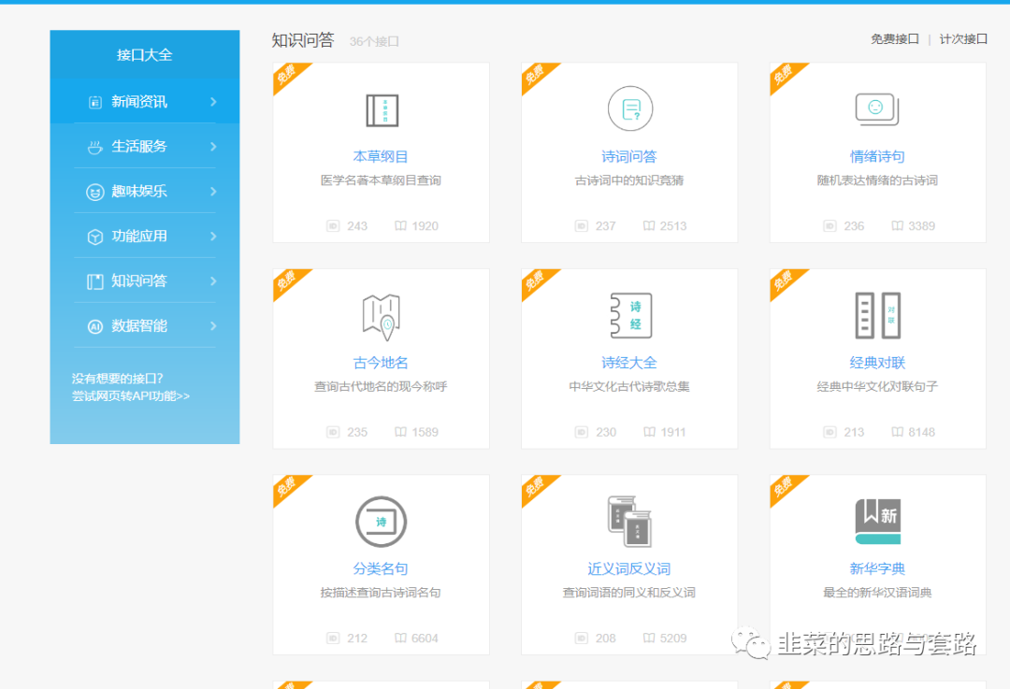Click the 诗经大全 book icon

(x=630, y=316)
